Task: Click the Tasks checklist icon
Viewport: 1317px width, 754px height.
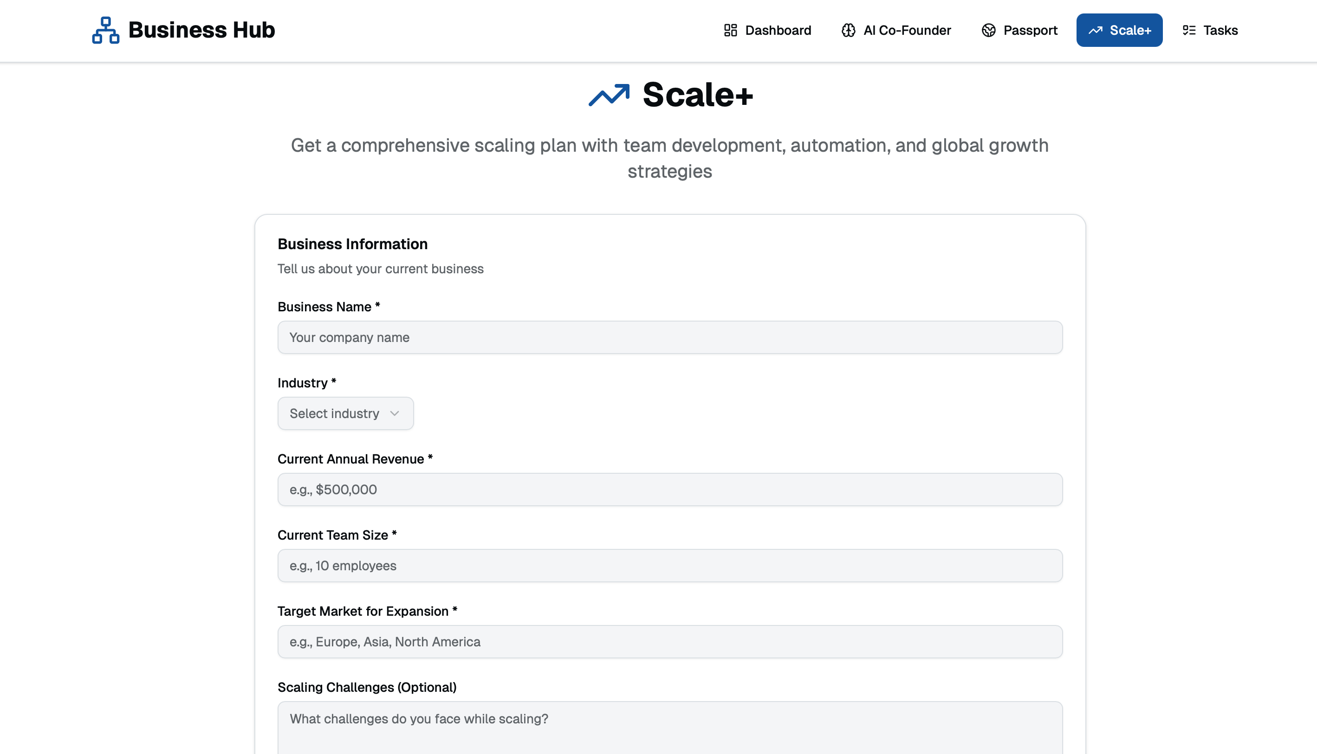Action: tap(1188, 30)
